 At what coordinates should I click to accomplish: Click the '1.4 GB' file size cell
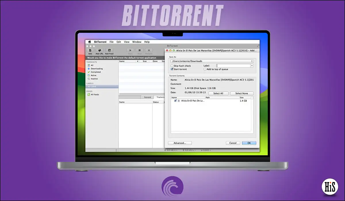click(x=243, y=101)
